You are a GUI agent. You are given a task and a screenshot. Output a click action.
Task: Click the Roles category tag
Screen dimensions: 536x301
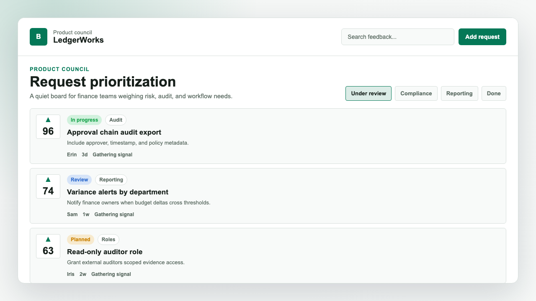click(x=108, y=240)
